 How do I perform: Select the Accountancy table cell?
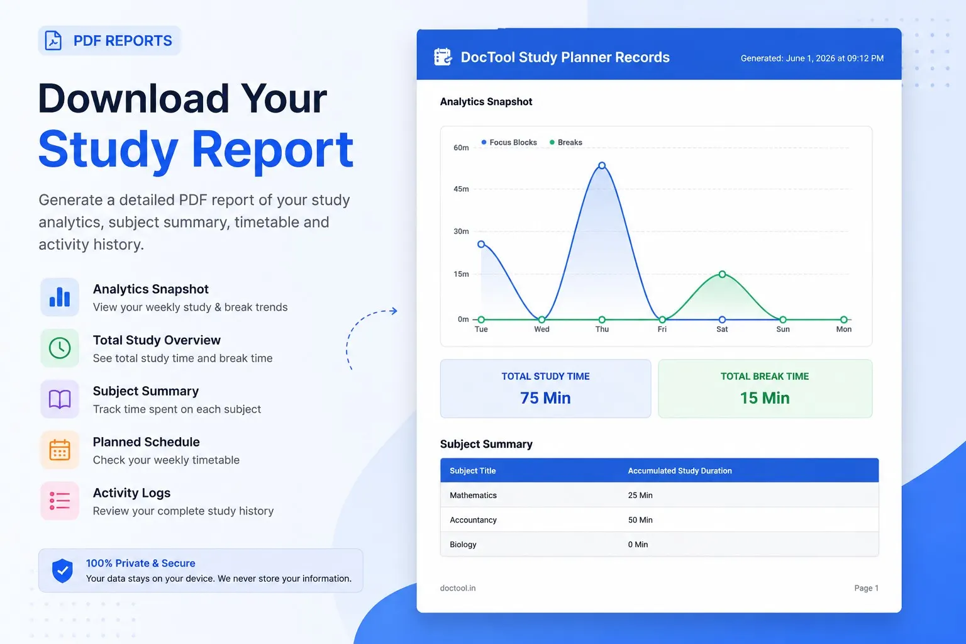tap(473, 520)
